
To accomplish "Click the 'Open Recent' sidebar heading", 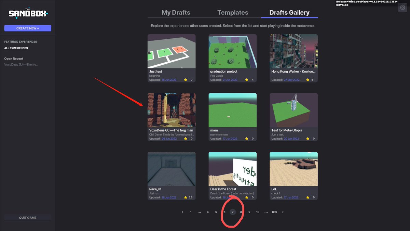I will [x=14, y=59].
